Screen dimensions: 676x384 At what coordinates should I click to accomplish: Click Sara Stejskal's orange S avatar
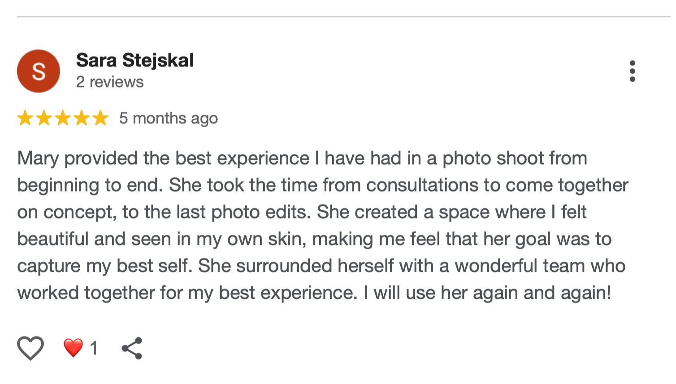(39, 71)
